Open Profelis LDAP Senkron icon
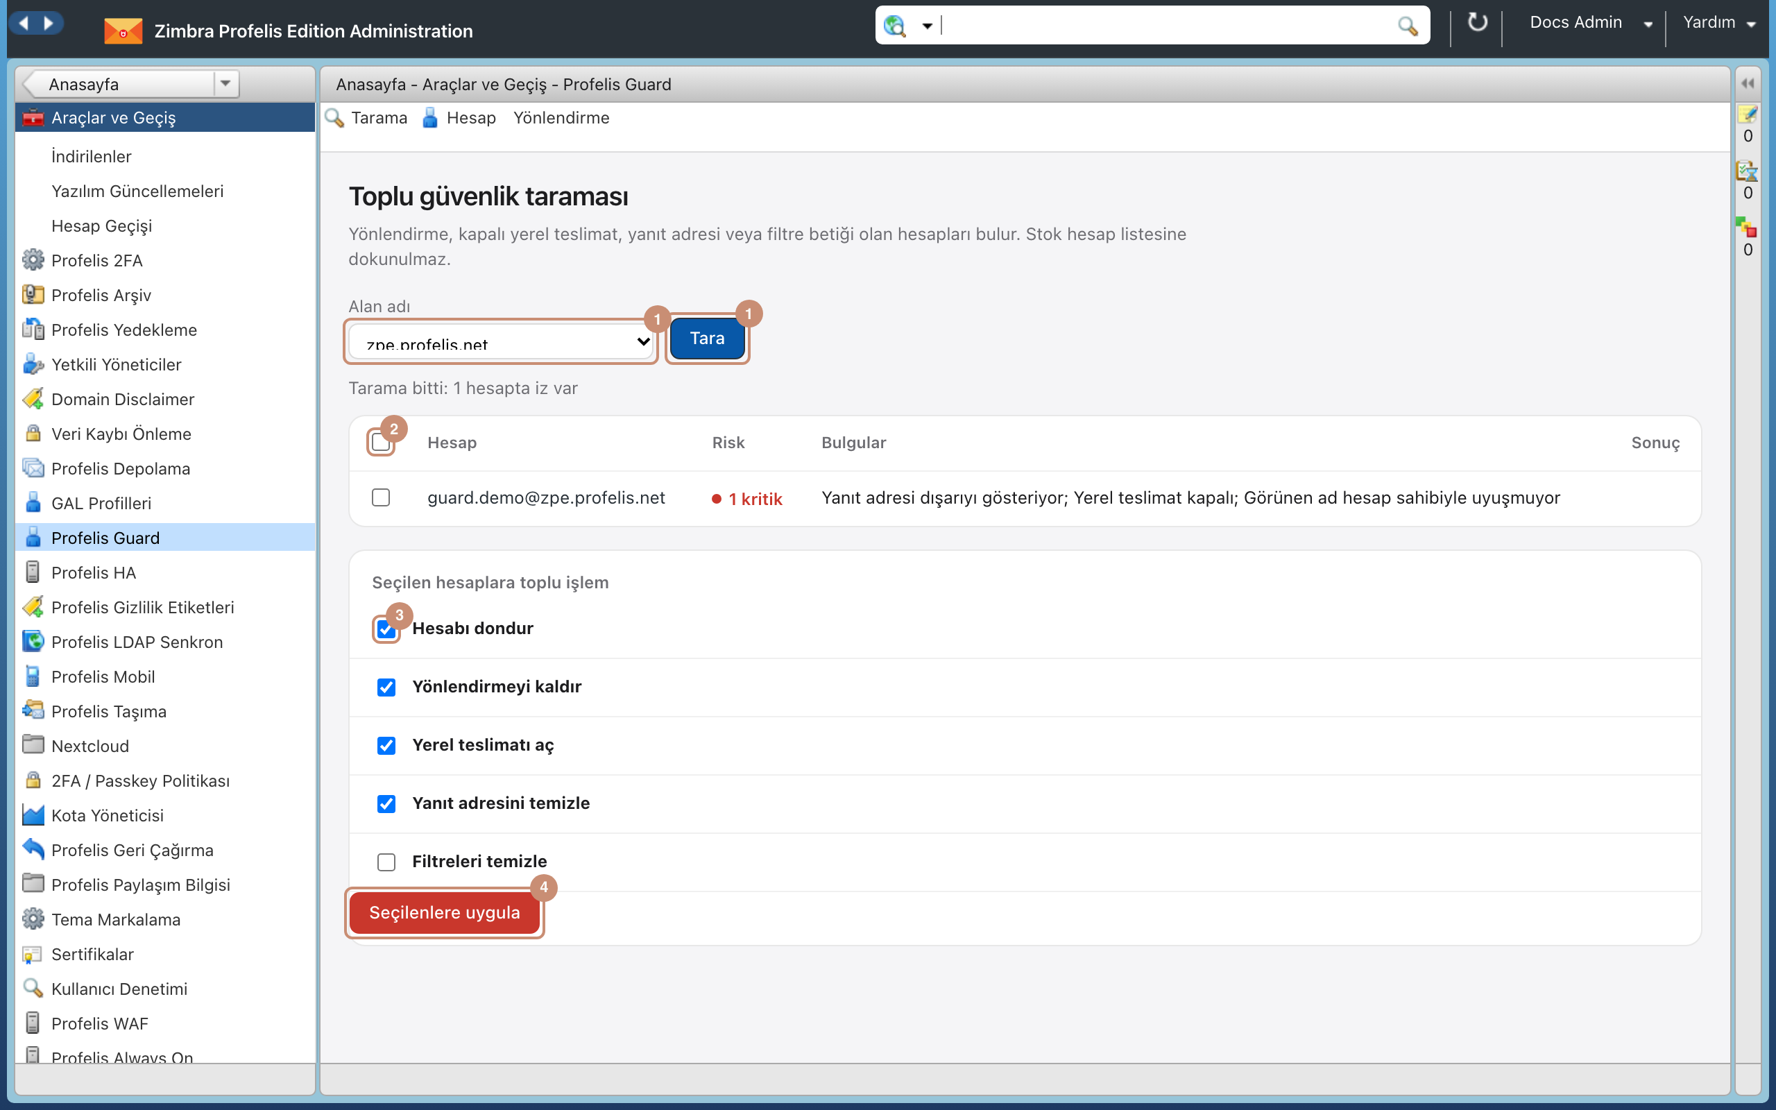This screenshot has height=1110, width=1776. point(33,642)
